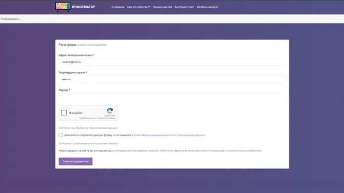The image size is (344, 193).
Task: Click the Информатор TV logo icon
Action: tap(63, 7)
